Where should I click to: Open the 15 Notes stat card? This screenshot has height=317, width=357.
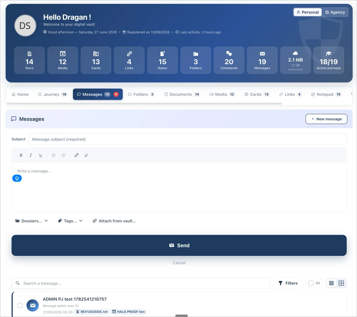tap(162, 60)
